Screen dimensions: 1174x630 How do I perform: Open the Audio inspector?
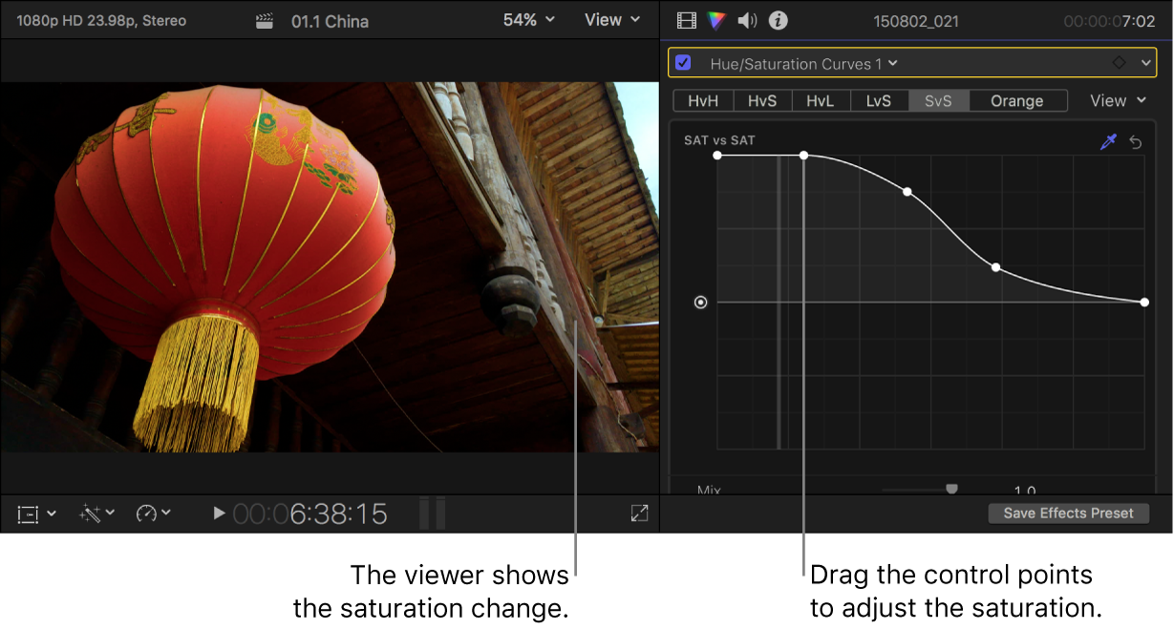[x=746, y=19]
